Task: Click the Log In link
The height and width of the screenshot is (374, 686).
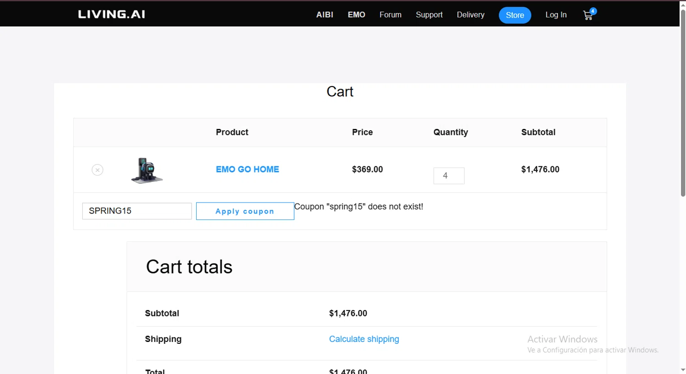Action: tap(556, 15)
